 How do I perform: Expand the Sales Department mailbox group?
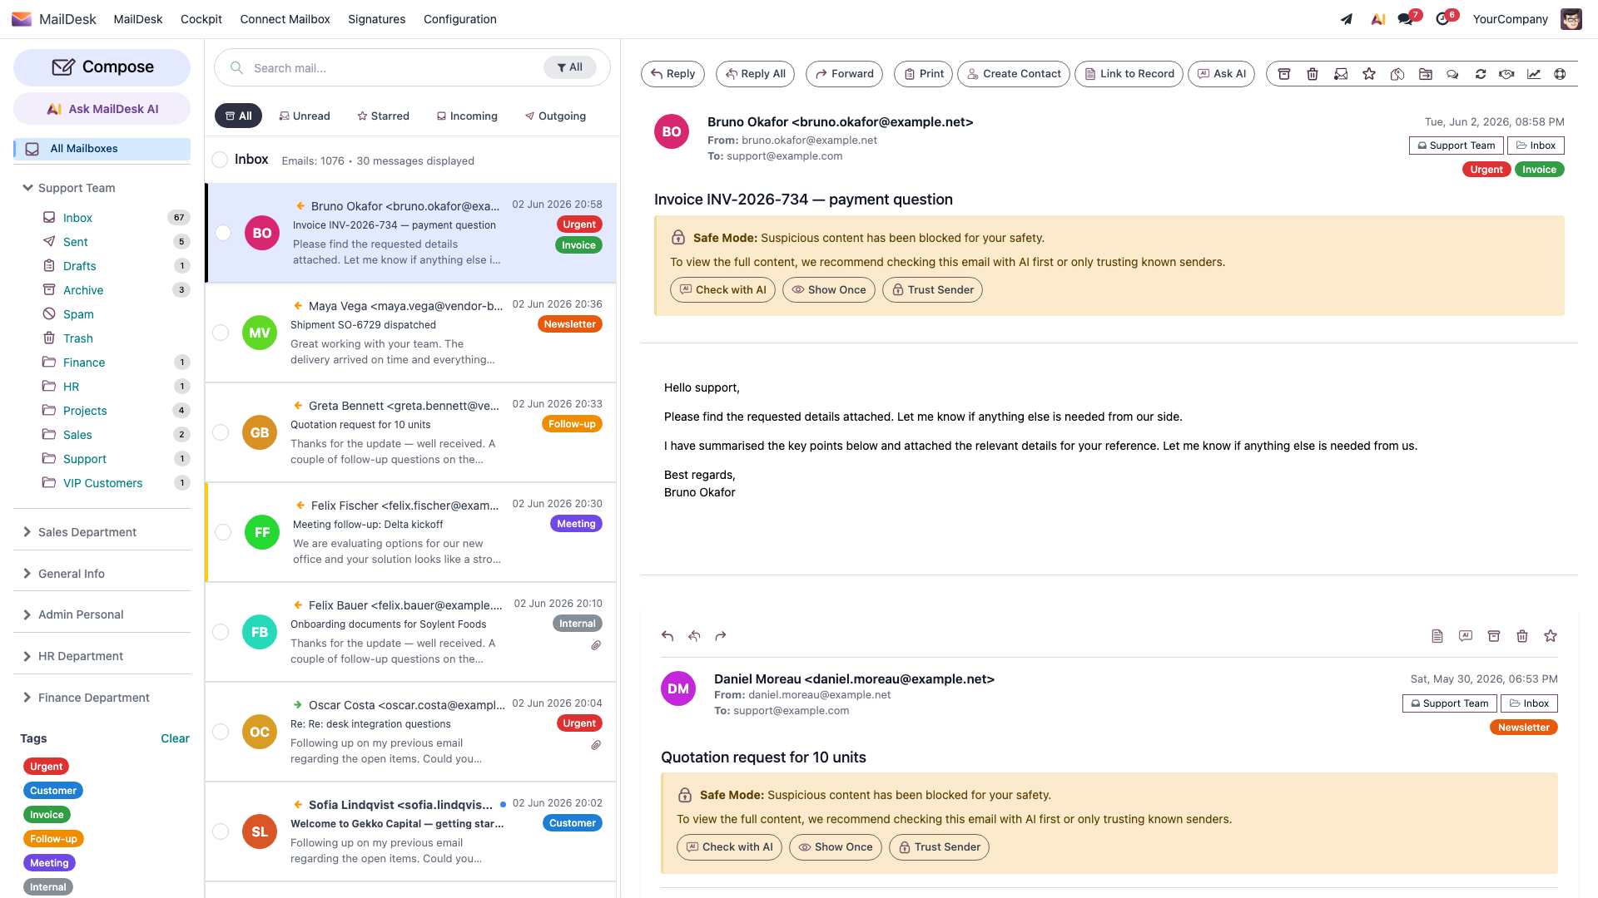(79, 532)
